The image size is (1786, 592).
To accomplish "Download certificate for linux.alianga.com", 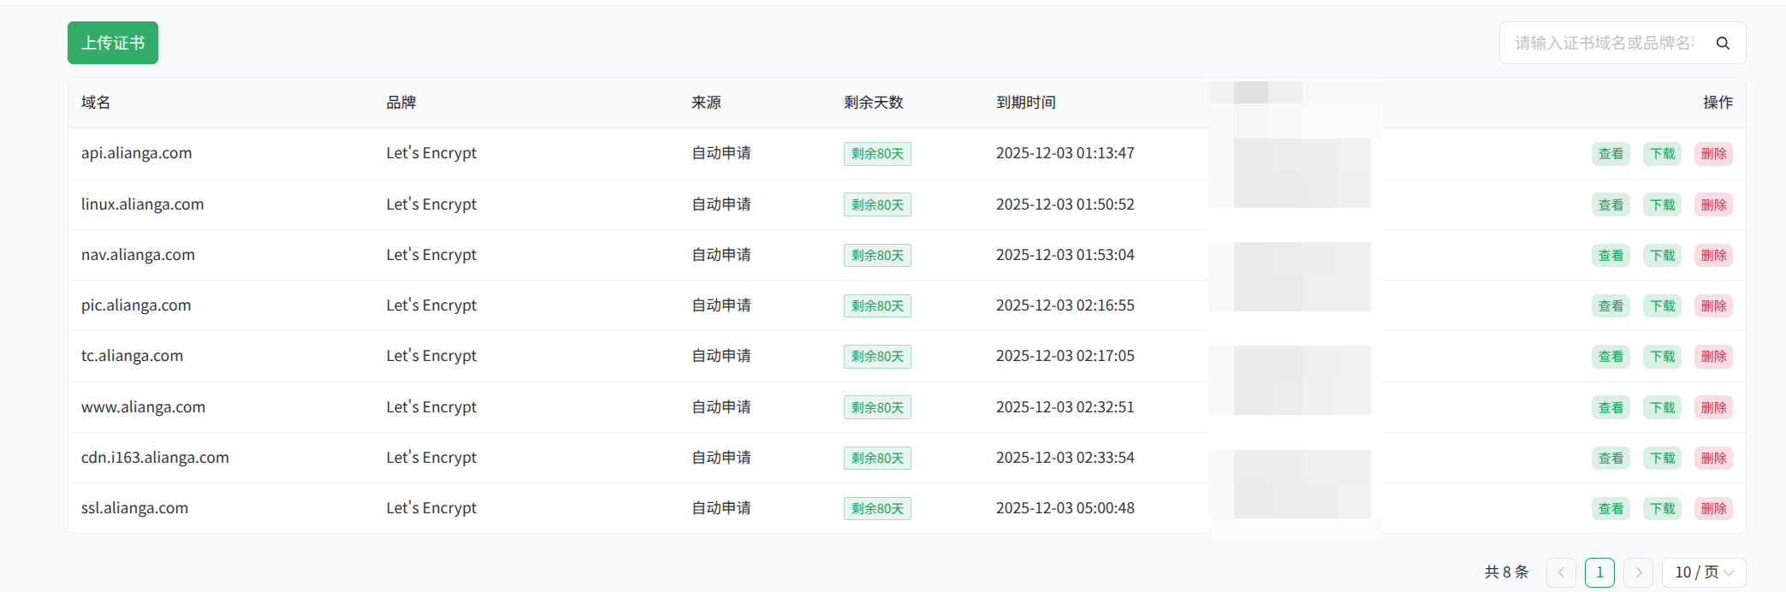I will point(1662,205).
